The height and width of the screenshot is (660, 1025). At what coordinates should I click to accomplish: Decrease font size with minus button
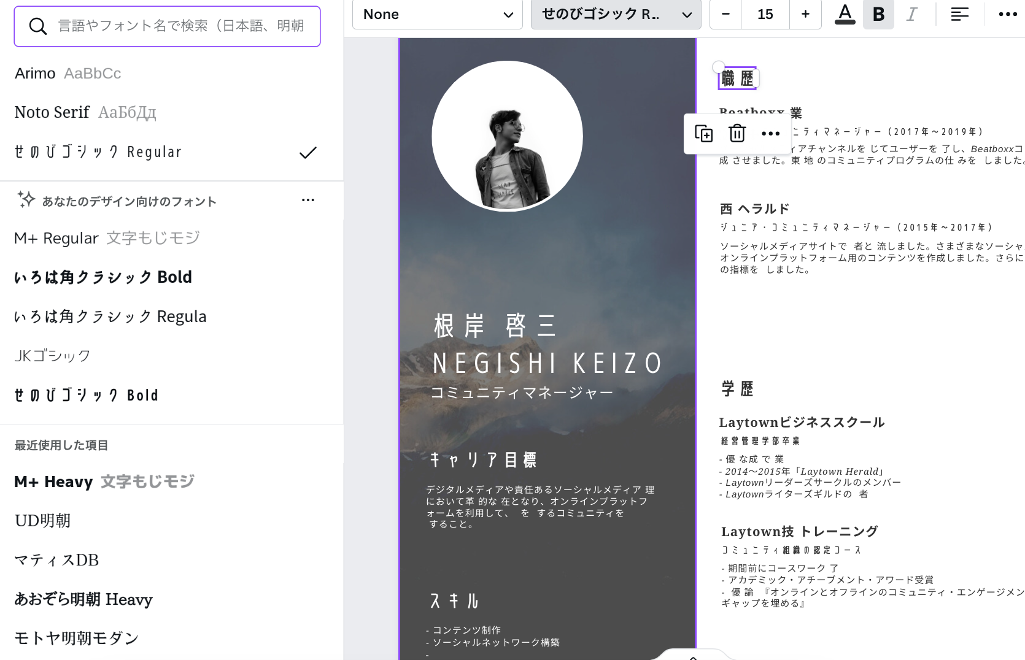tap(725, 14)
